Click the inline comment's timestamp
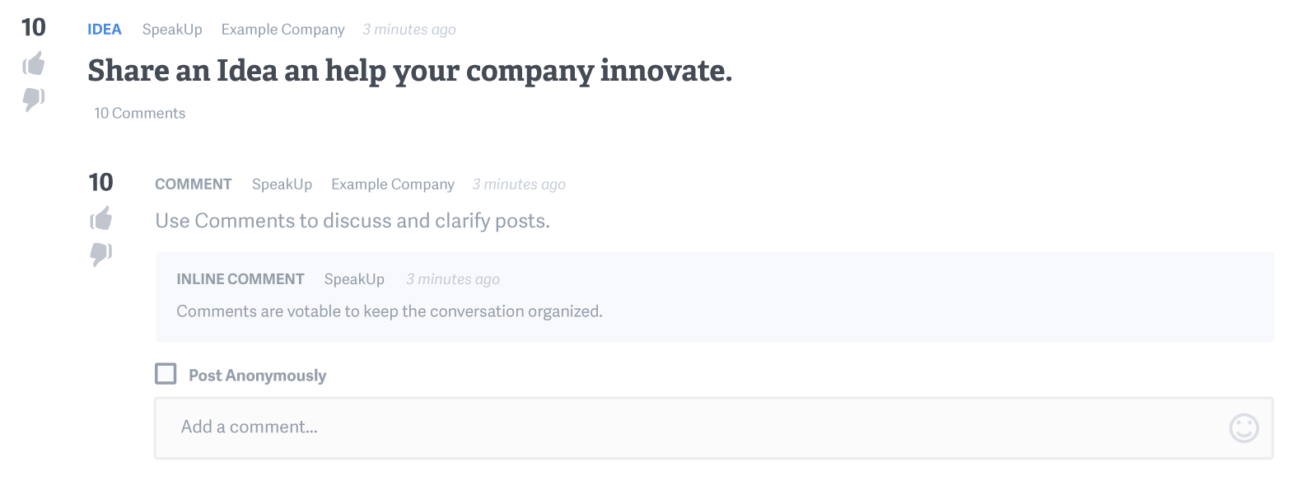1293x481 pixels. point(453,279)
